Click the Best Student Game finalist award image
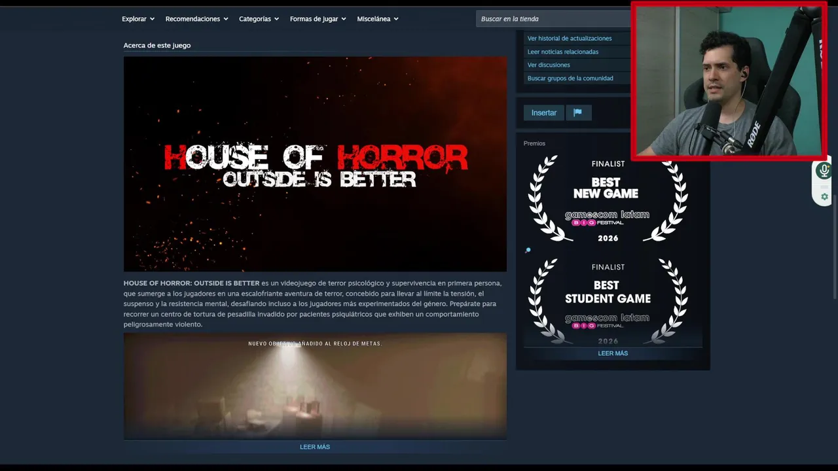 tap(608, 301)
